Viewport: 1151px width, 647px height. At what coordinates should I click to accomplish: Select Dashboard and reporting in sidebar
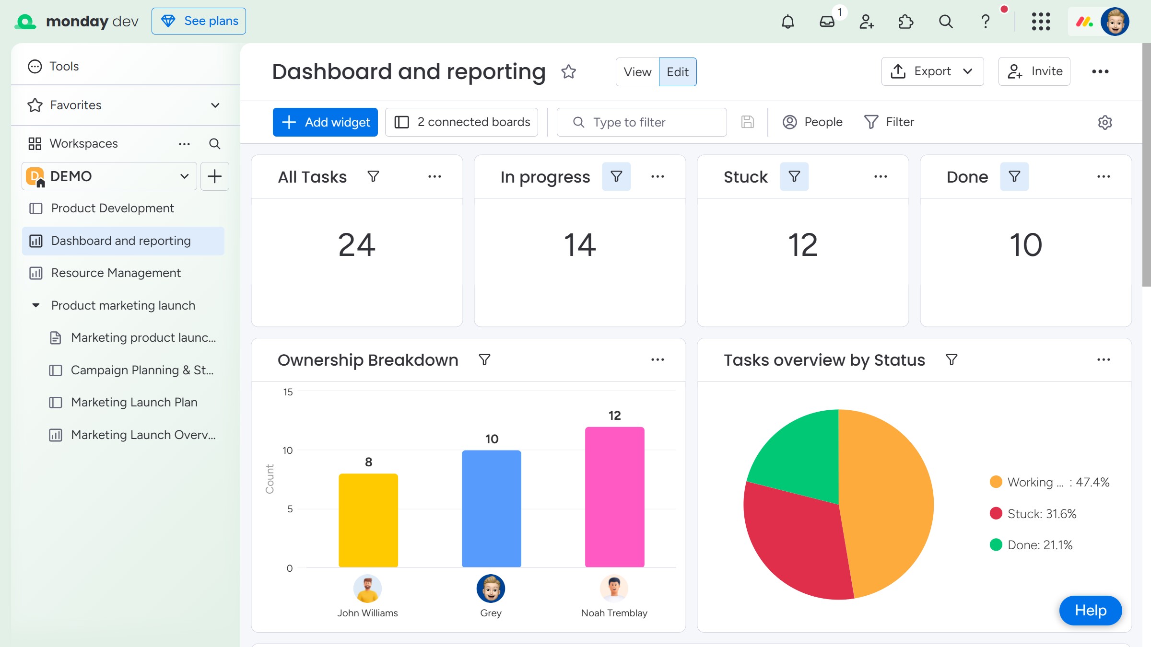[x=123, y=241]
